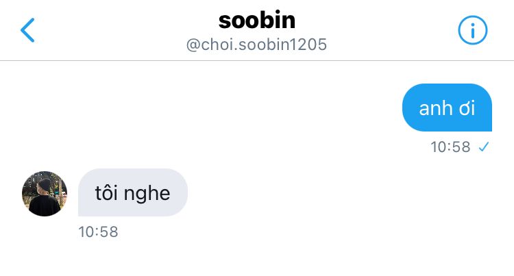Click the word "nghe" in grey bubble

[x=147, y=195]
